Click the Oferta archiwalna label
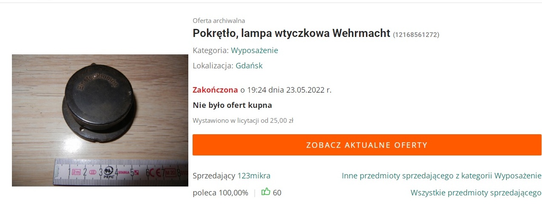542x209 pixels. [x=219, y=20]
